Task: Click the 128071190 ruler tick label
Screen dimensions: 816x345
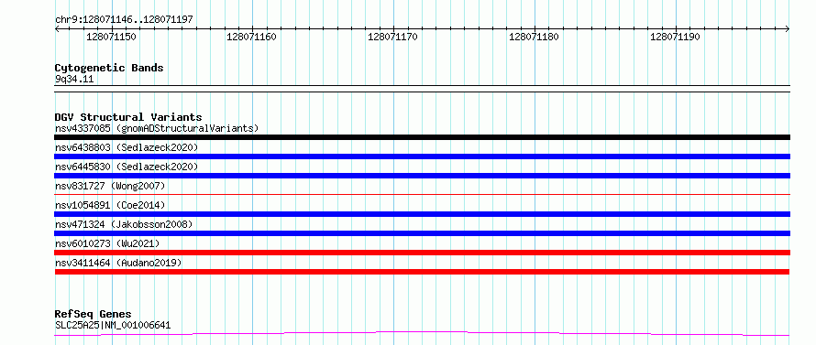Action: pos(675,37)
